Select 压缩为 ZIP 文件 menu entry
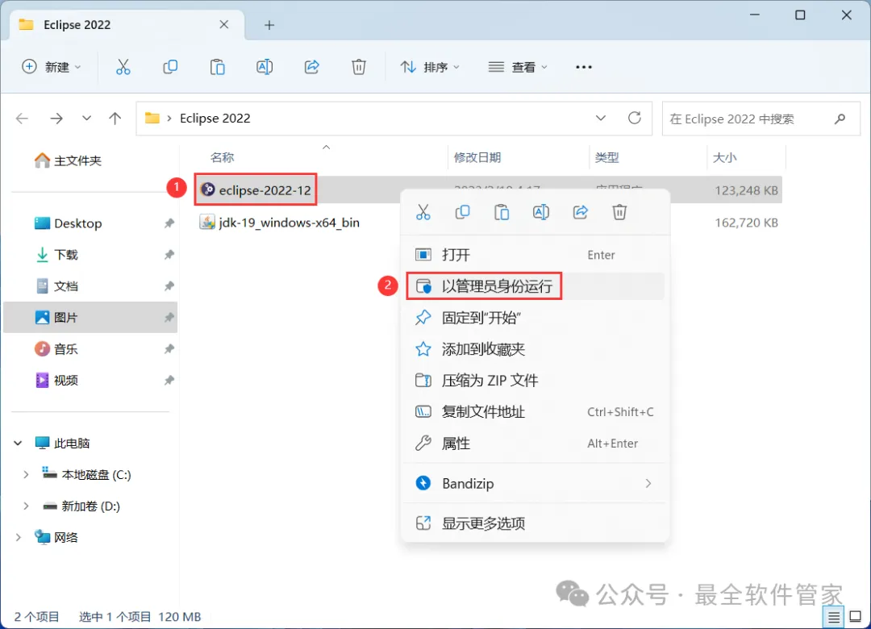This screenshot has width=871, height=629. [535, 381]
